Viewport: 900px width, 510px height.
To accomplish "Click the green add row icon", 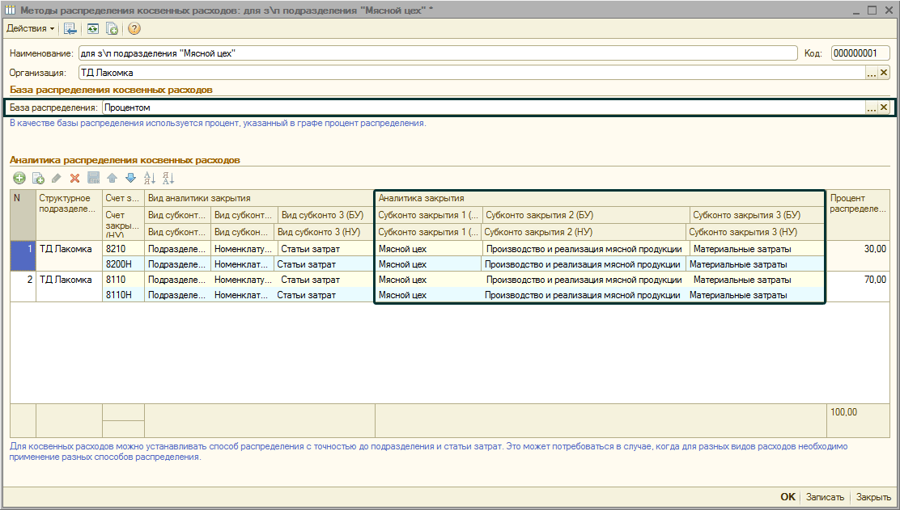I will coord(19,178).
